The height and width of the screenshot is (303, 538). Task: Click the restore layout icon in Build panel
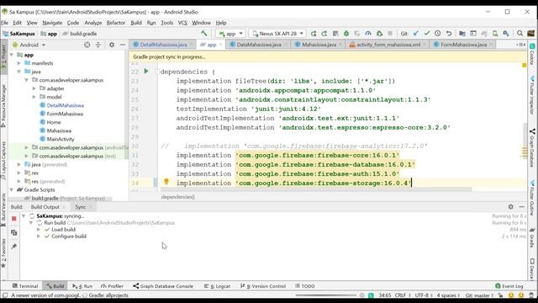pyautogui.click(x=14, y=232)
